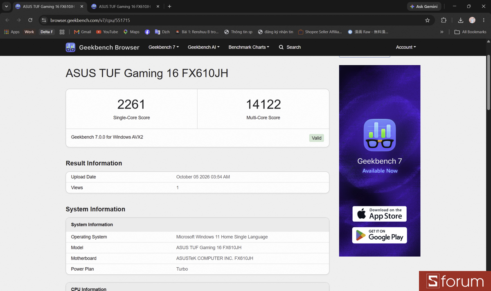Click the Power Plan value 'Turbo'
The width and height of the screenshot is (491, 291).
182,269
